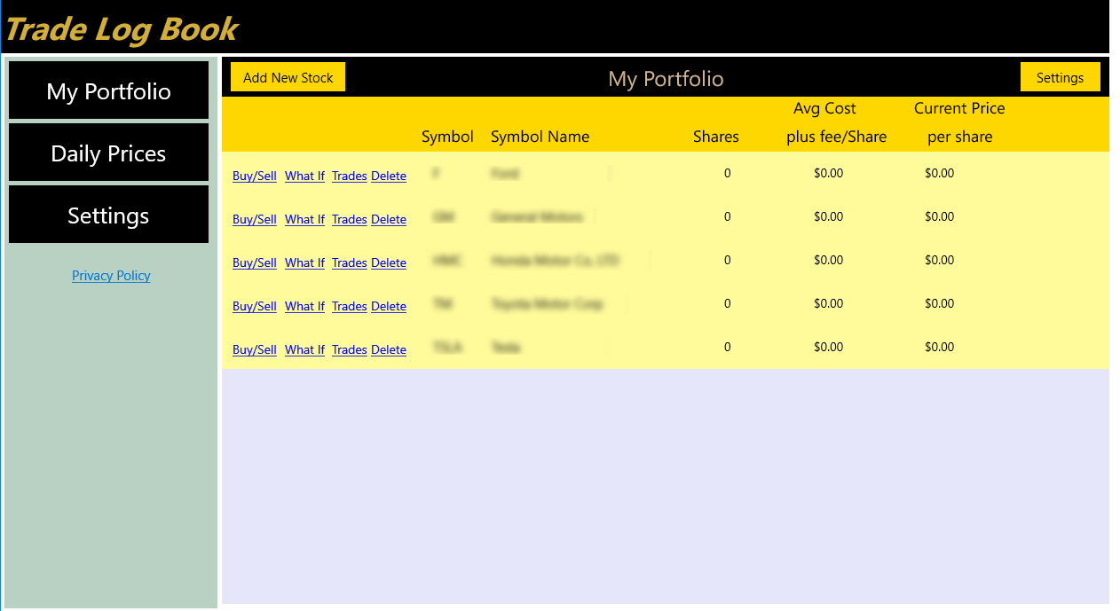Go to Daily Prices in the sidebar
This screenshot has height=611, width=1120.
(108, 153)
